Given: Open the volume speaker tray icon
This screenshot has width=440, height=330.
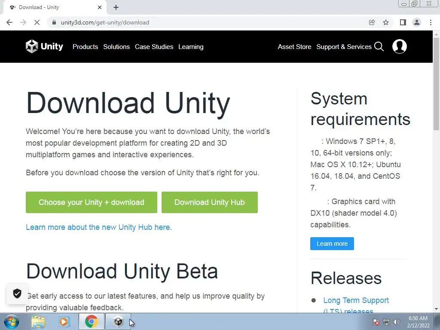Looking at the screenshot, I should [397, 322].
